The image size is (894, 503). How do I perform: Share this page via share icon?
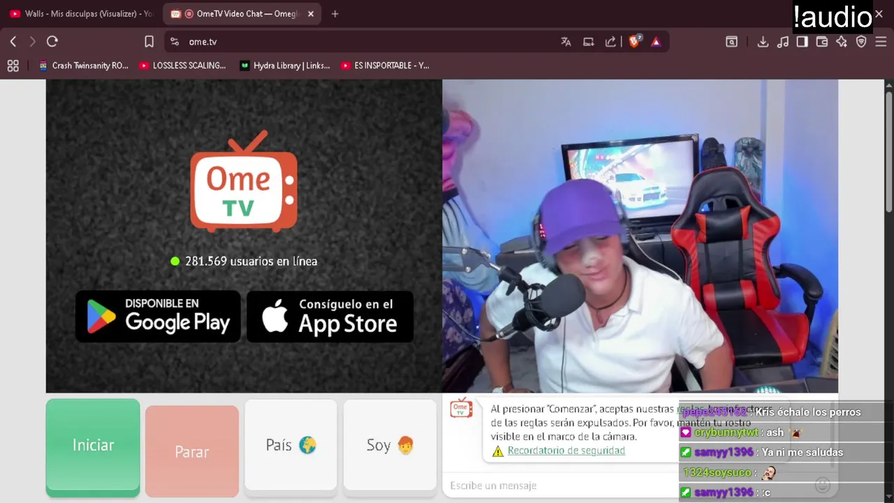pos(610,42)
